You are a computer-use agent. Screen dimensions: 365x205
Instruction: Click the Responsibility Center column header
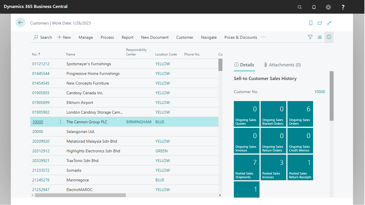coord(137,52)
